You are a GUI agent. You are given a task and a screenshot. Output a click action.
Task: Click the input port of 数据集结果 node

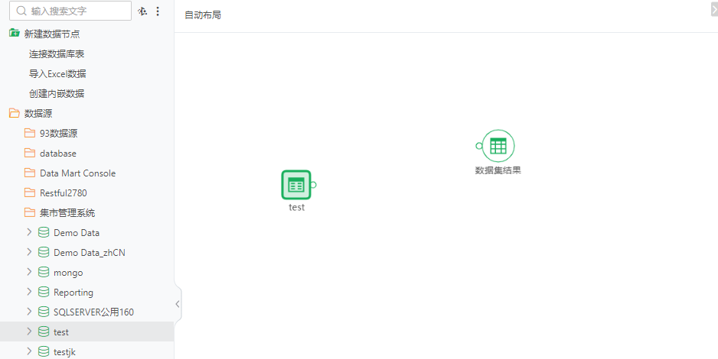click(479, 145)
